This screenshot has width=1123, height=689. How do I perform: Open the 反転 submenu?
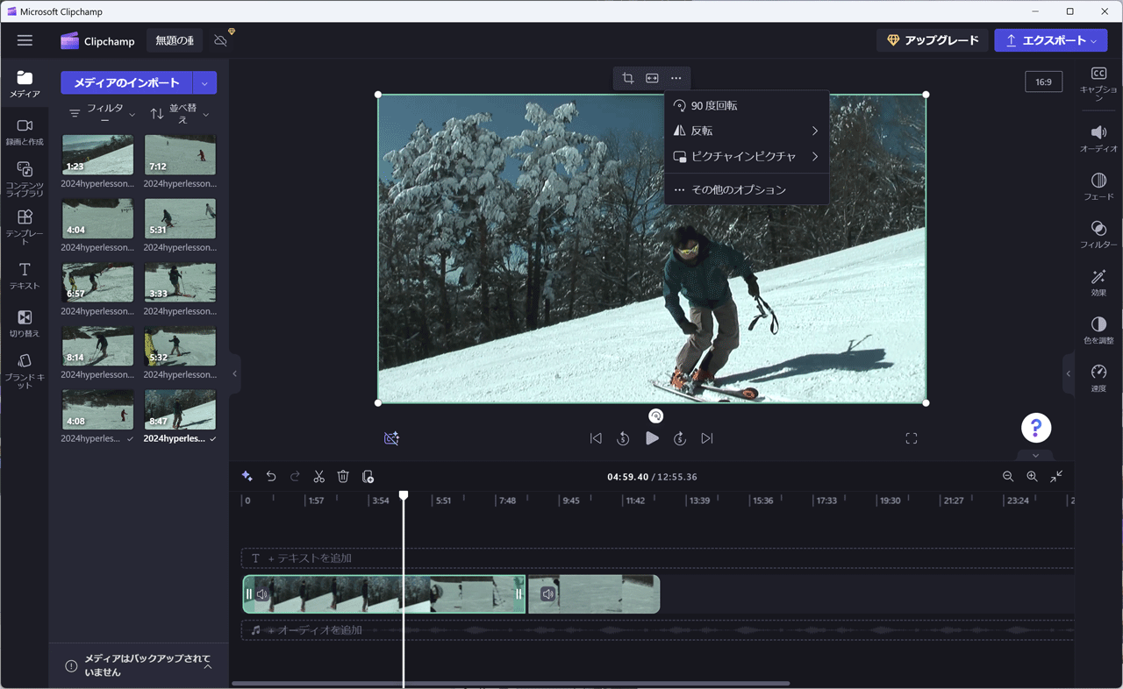747,131
